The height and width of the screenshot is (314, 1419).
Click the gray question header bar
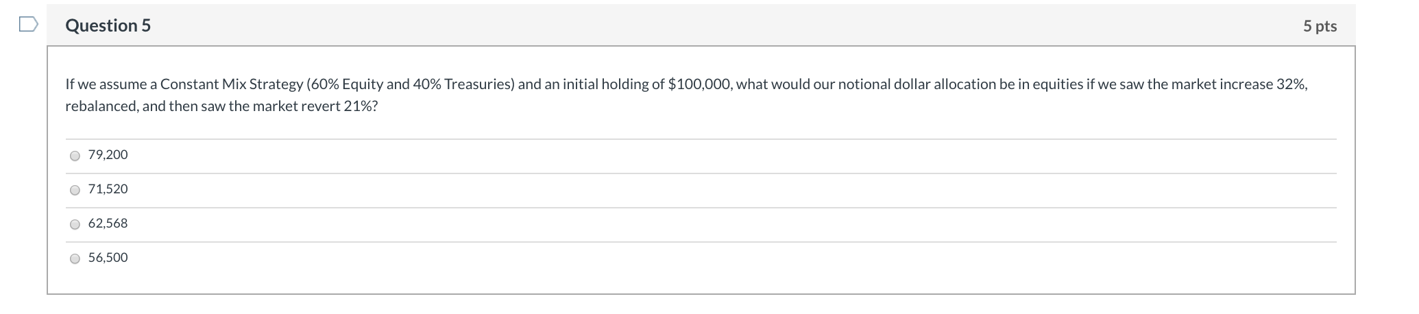[x=686, y=25]
